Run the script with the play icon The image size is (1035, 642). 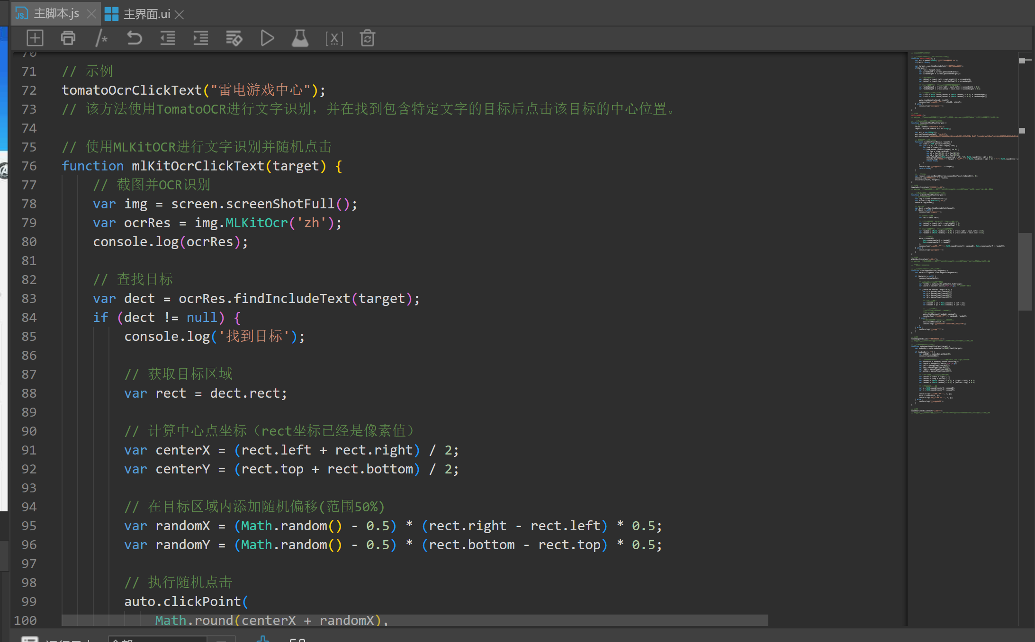267,38
